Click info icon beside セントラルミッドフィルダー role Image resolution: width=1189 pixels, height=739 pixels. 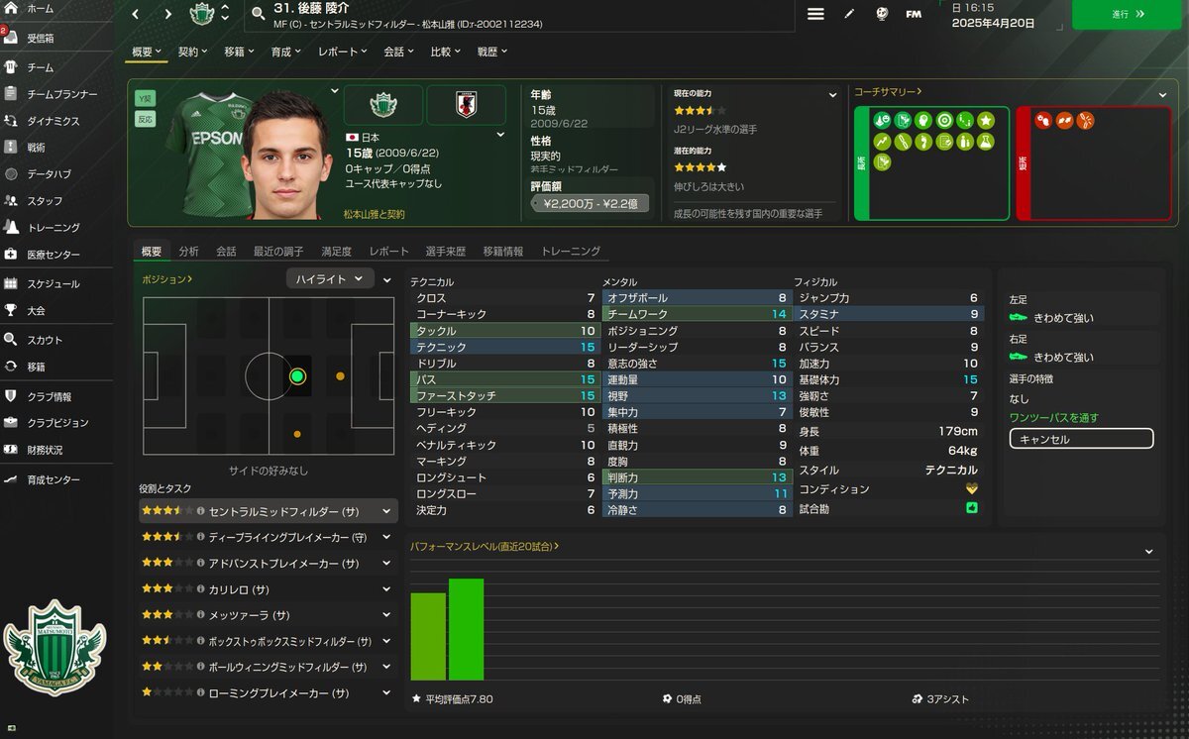(200, 511)
